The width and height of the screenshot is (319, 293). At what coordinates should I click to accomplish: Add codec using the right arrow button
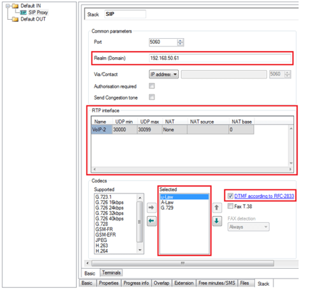point(151,208)
